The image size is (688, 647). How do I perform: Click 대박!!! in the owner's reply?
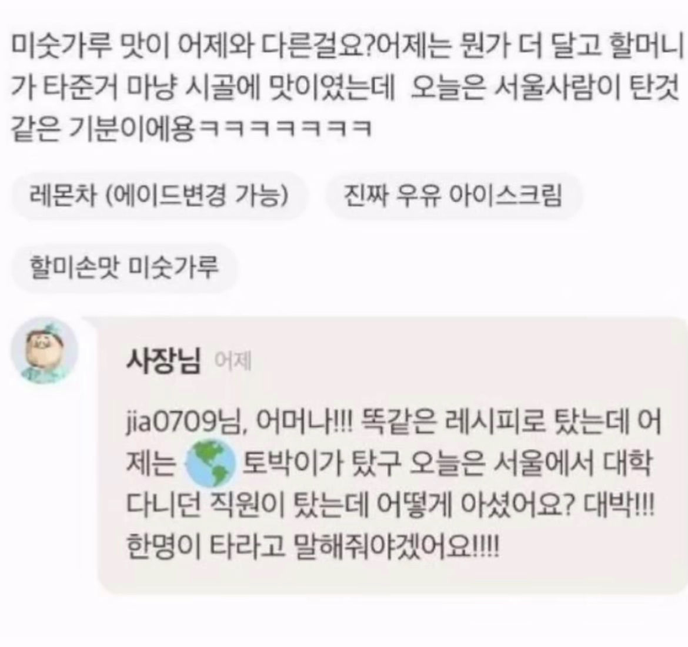click(x=619, y=505)
